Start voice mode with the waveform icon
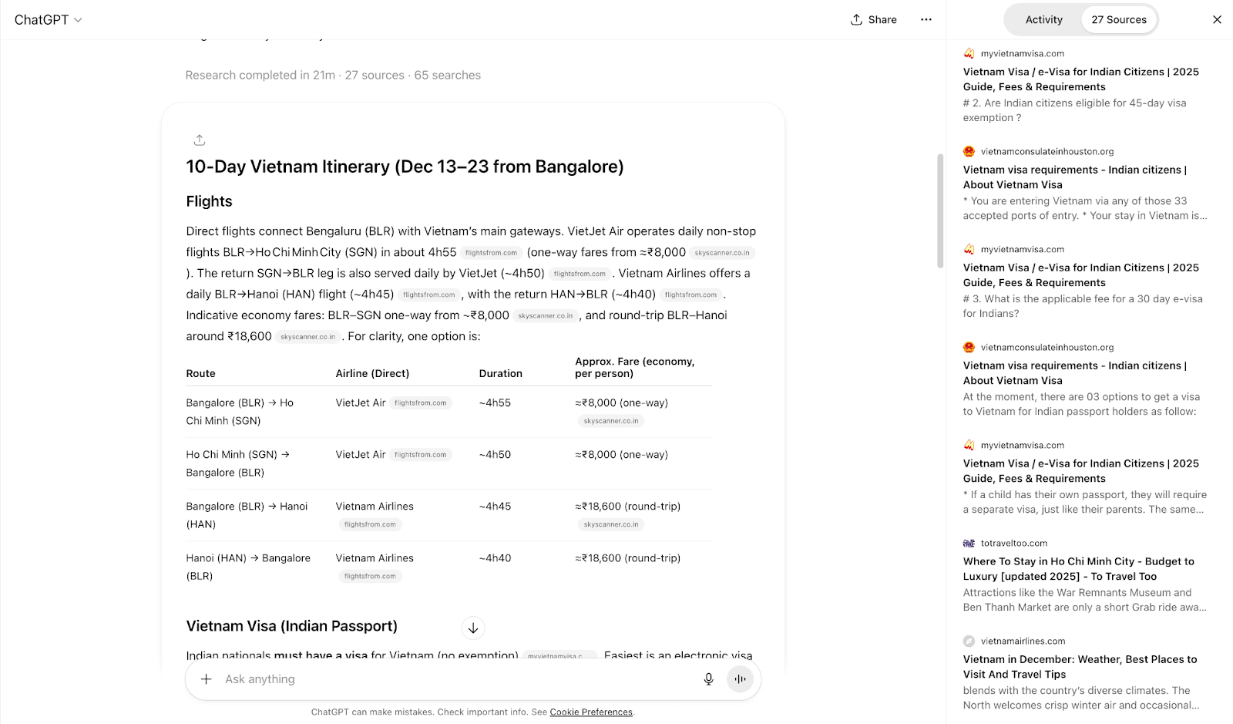The height and width of the screenshot is (724, 1233). click(x=741, y=679)
